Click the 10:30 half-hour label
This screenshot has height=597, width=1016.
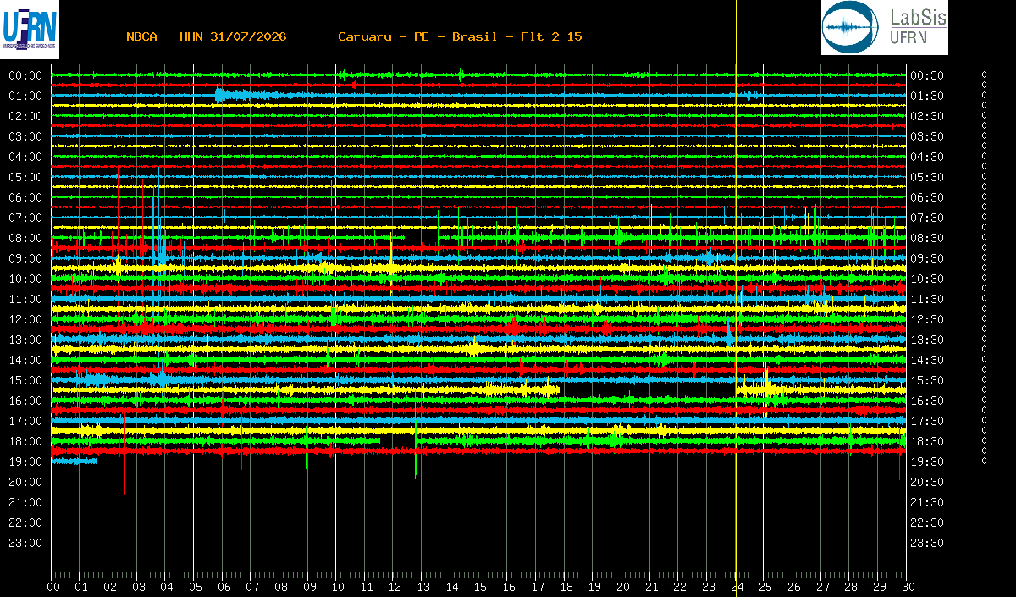pos(927,279)
